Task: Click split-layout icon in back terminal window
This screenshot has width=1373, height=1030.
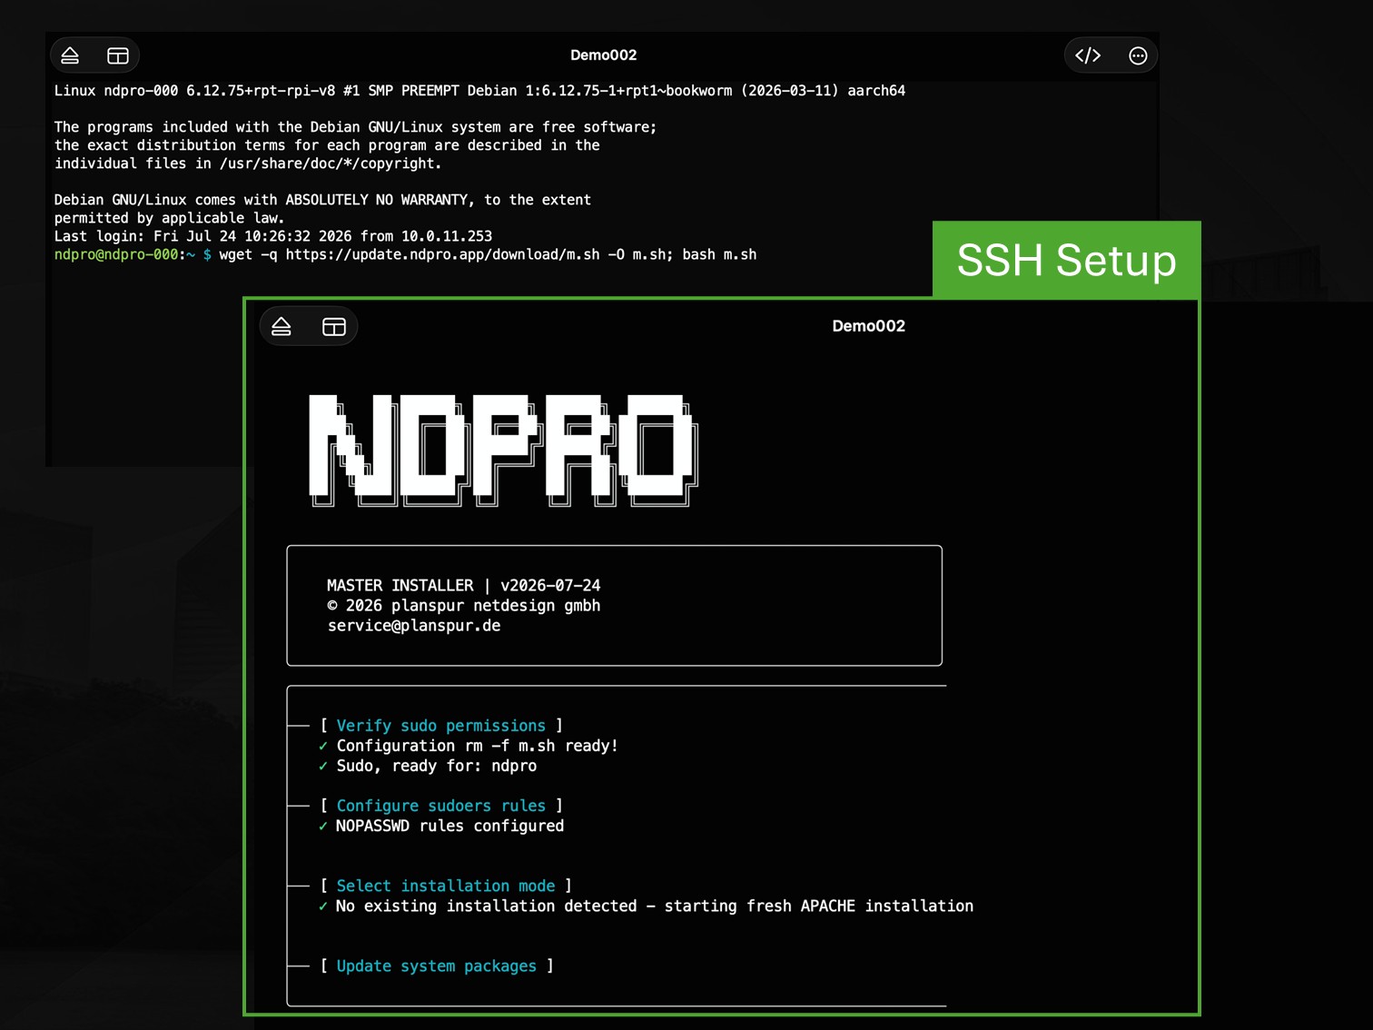Action: [x=118, y=55]
